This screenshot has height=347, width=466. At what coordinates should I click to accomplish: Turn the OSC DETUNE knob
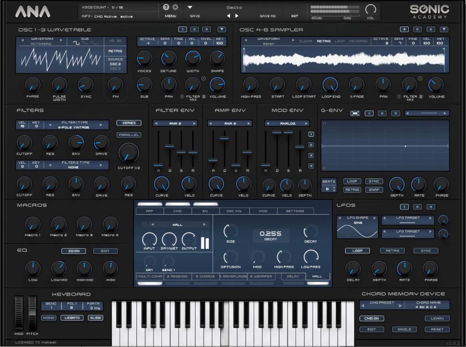click(x=169, y=59)
